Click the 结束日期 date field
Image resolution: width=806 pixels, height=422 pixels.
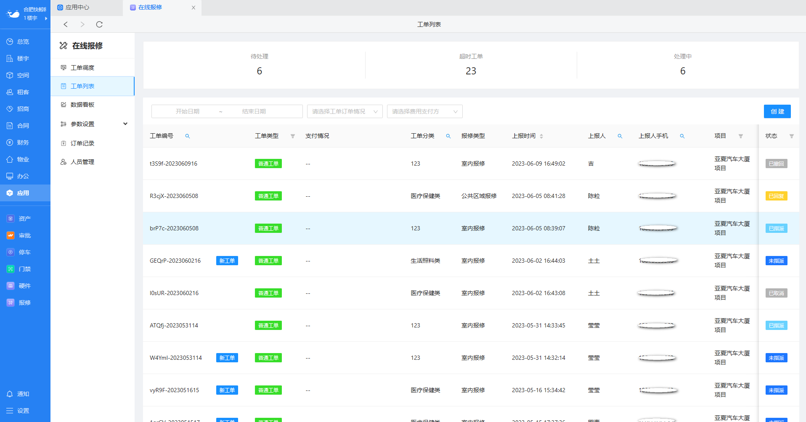pos(254,111)
